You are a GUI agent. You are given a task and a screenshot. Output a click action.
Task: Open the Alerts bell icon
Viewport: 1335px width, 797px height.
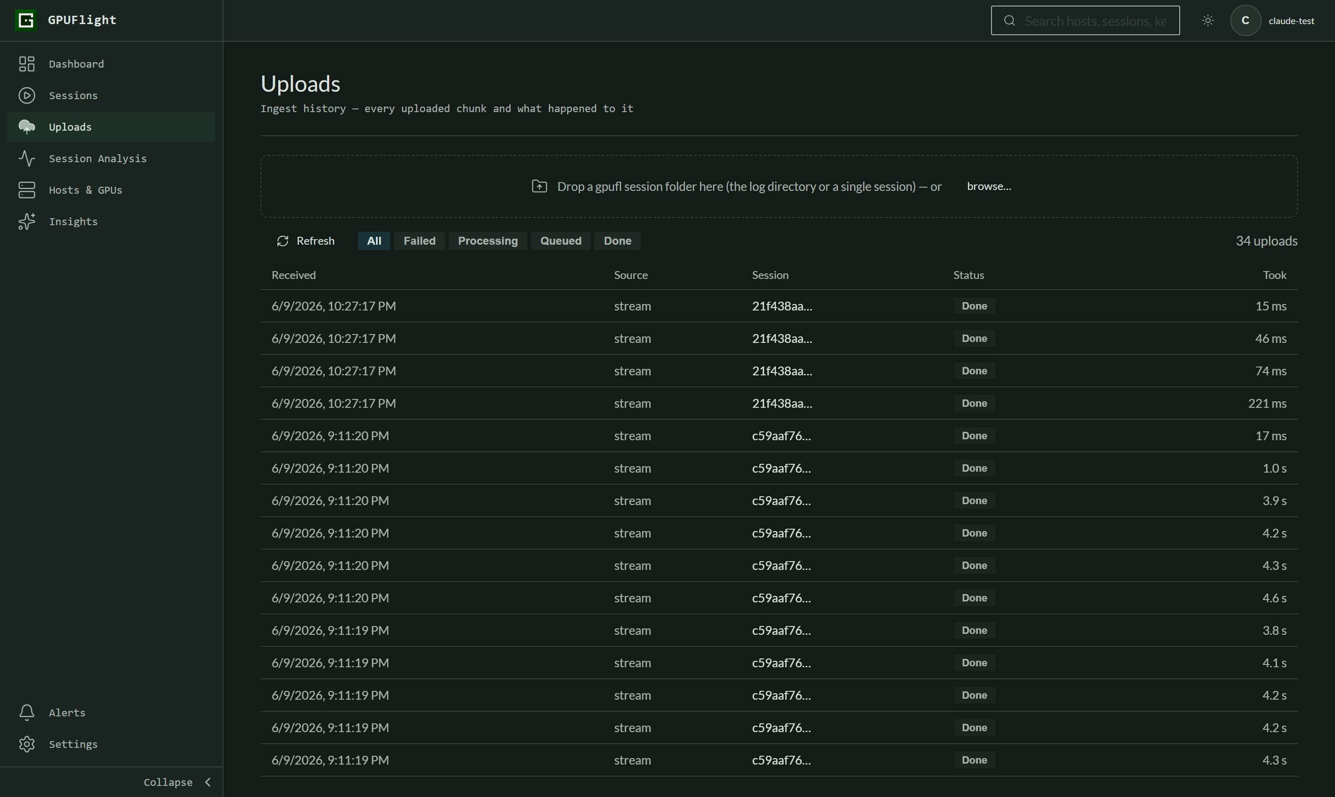27,713
